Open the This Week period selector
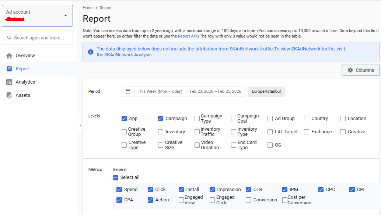Image resolution: width=381 pixels, height=215 pixels. (x=160, y=92)
